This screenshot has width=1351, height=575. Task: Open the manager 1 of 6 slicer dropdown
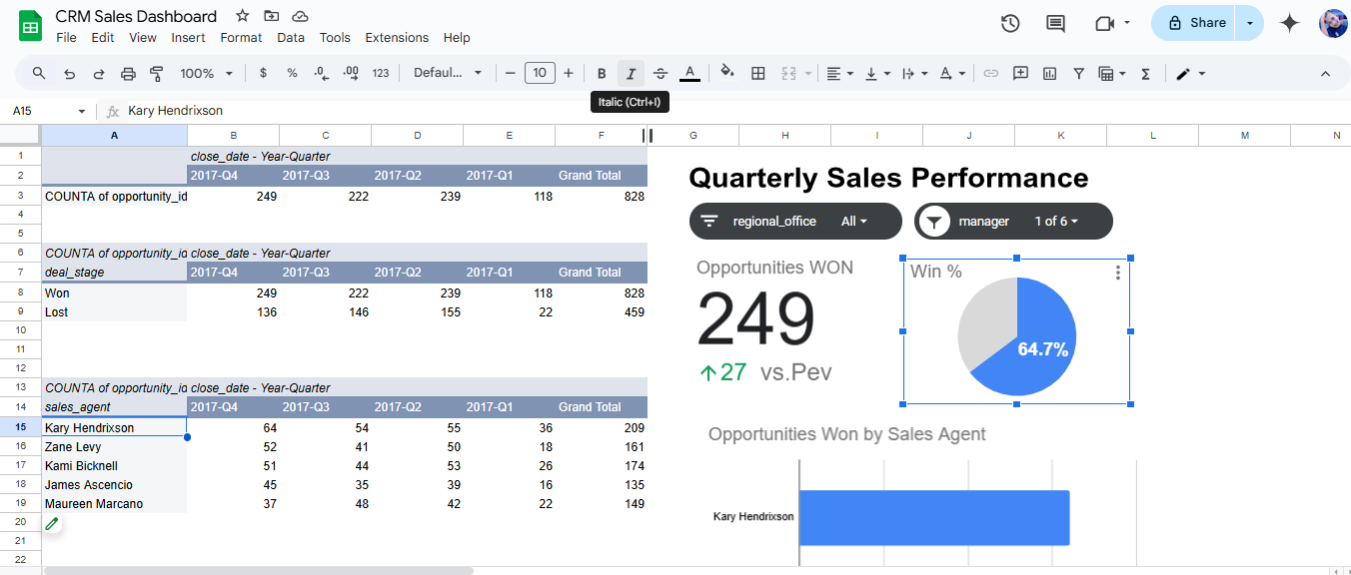click(1056, 222)
